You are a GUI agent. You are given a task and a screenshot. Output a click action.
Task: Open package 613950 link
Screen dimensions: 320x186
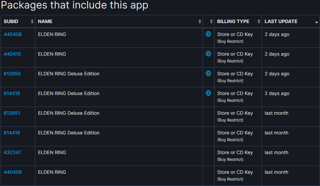click(12, 74)
